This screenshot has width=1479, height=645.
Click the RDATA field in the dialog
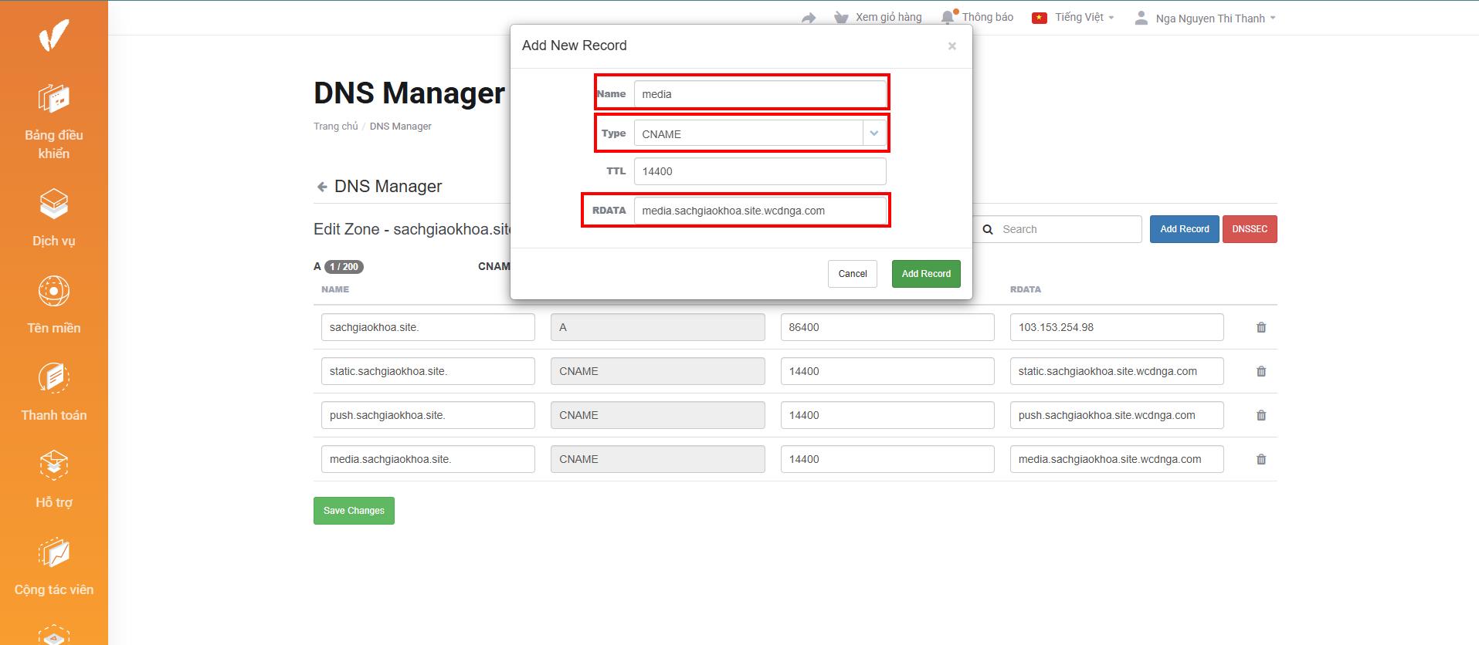[760, 211]
